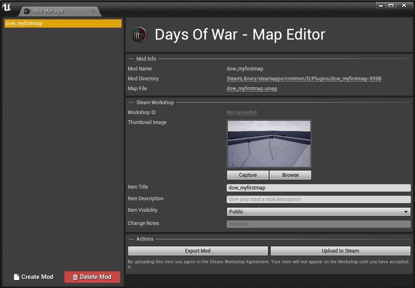This screenshot has width=415, height=288.
Task: Open the dow_myfirstmap.umap map file link
Action: pyautogui.click(x=252, y=88)
